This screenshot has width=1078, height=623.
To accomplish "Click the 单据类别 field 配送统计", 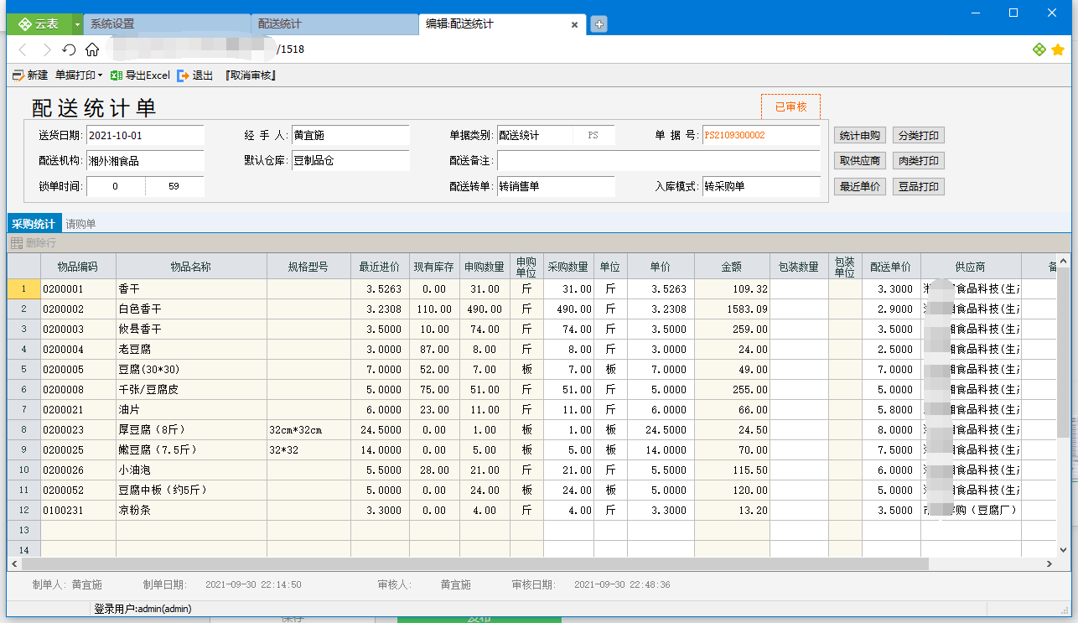I will pyautogui.click(x=535, y=135).
